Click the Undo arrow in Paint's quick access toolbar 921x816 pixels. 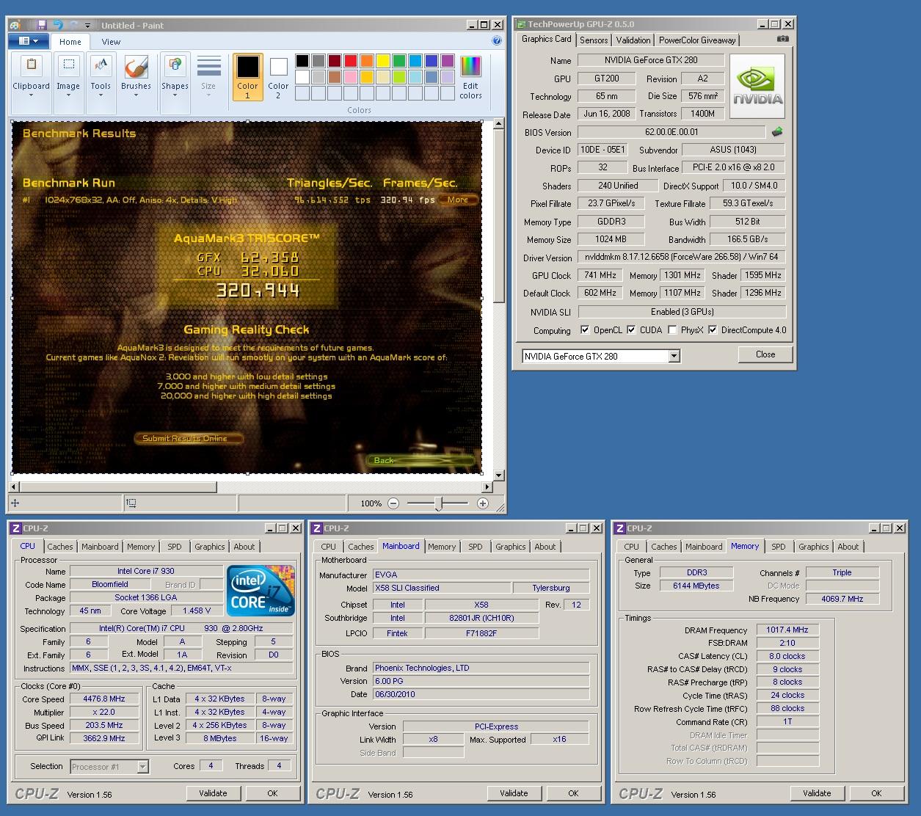tap(58, 25)
